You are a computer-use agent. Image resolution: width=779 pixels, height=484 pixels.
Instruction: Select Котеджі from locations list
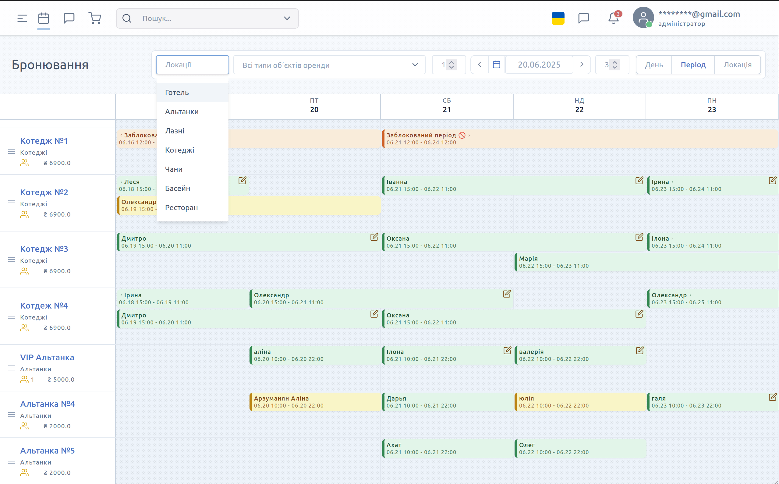point(193,150)
